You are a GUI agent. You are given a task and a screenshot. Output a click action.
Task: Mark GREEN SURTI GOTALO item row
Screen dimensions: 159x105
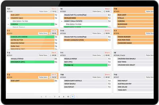pyautogui.click(x=86, y=81)
